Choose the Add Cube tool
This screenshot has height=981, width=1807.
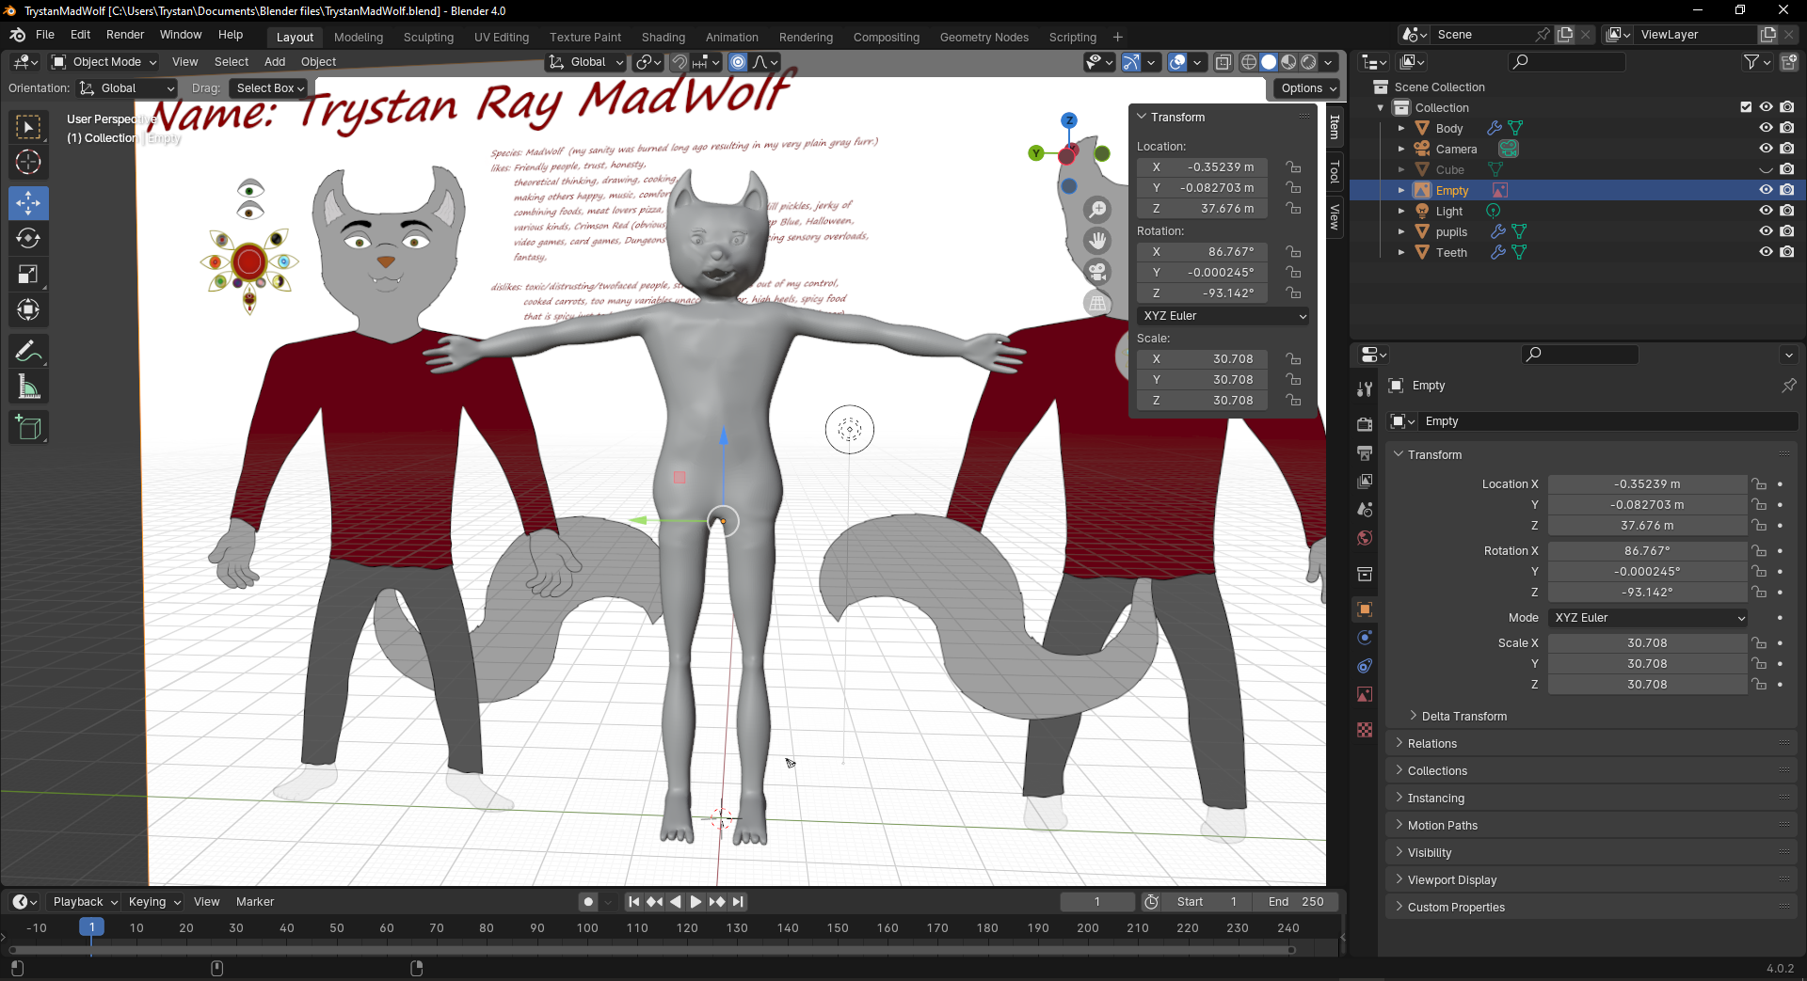pos(28,428)
